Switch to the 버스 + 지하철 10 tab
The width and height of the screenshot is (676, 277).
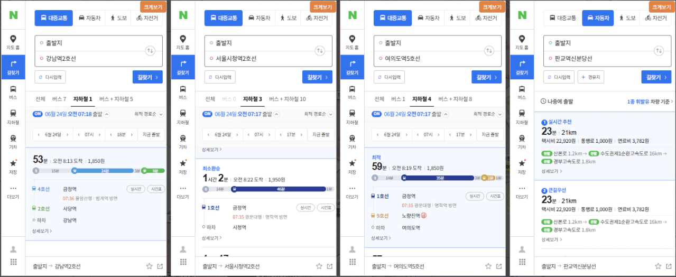point(287,99)
